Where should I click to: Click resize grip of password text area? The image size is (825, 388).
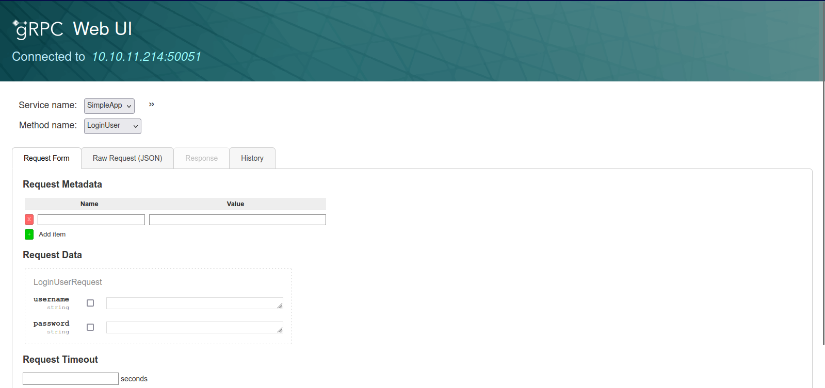pyautogui.click(x=280, y=330)
